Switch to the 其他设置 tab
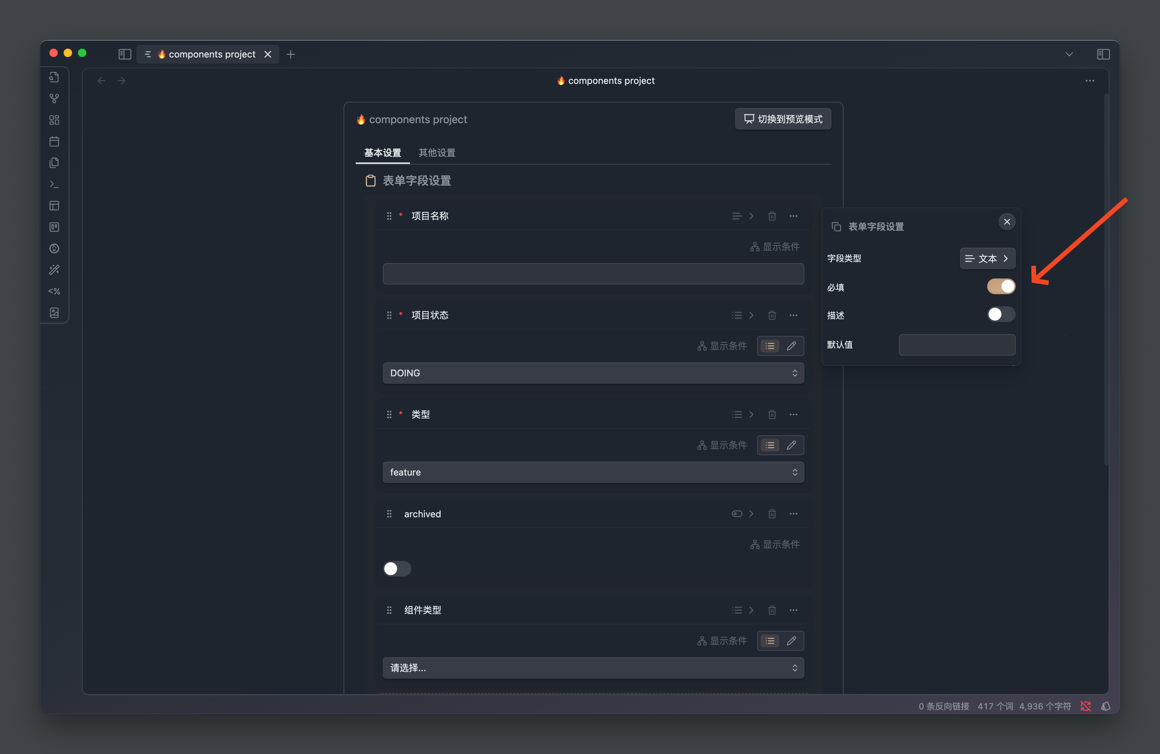Image resolution: width=1160 pixels, height=754 pixels. [437, 153]
